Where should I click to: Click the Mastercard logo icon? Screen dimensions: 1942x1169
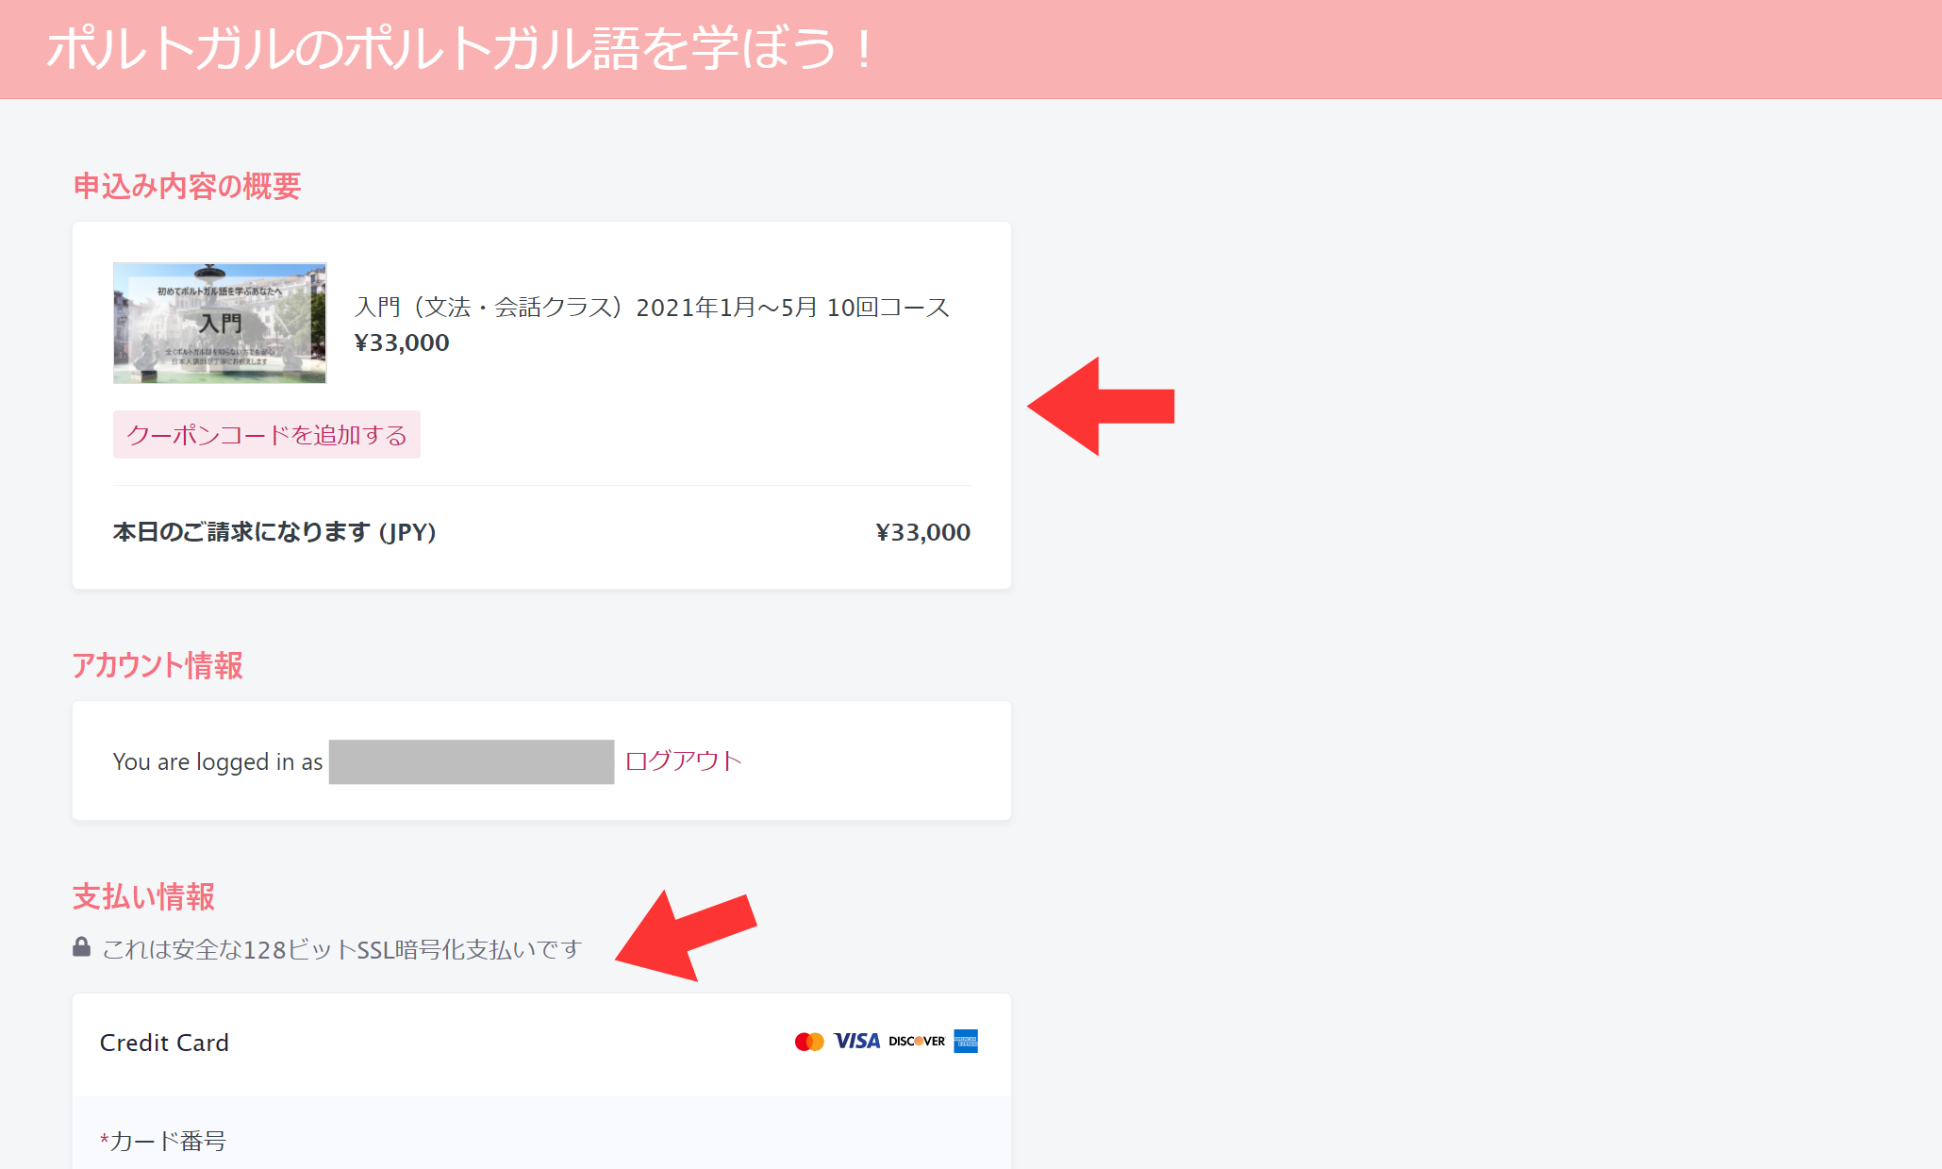[809, 1042]
